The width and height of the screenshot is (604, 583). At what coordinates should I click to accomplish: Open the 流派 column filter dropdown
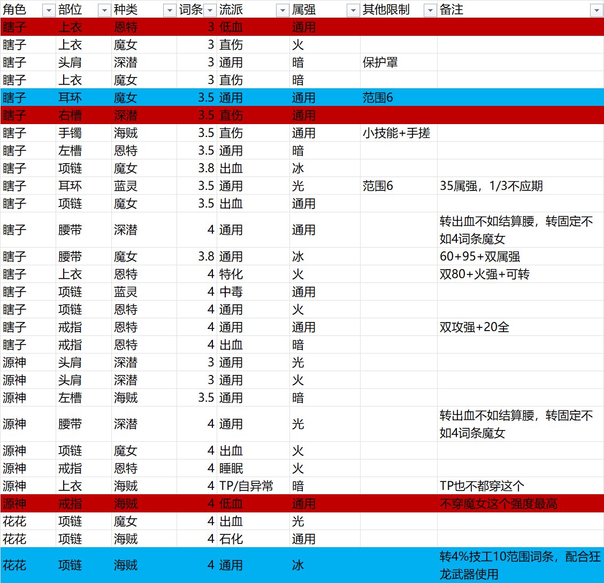(282, 11)
